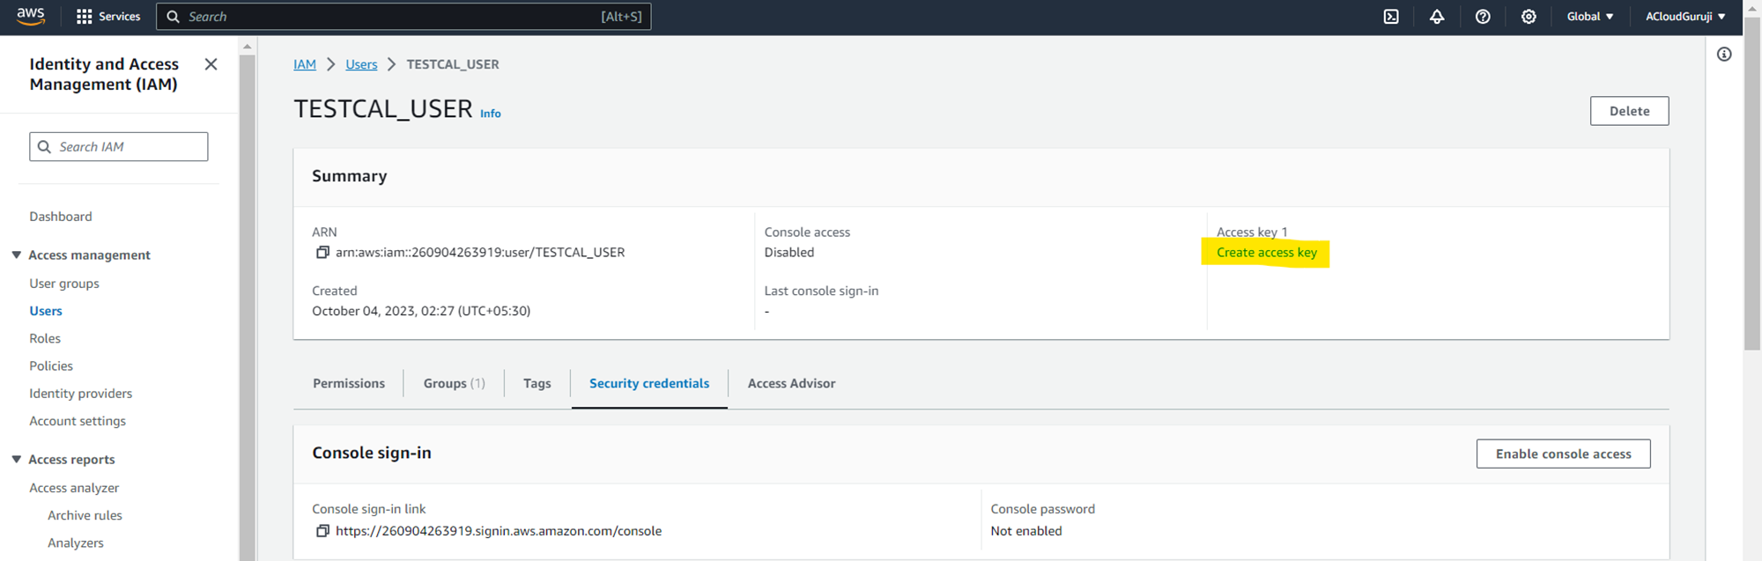Click the Delete user button
Screen dimensions: 1762x561
tap(1629, 111)
